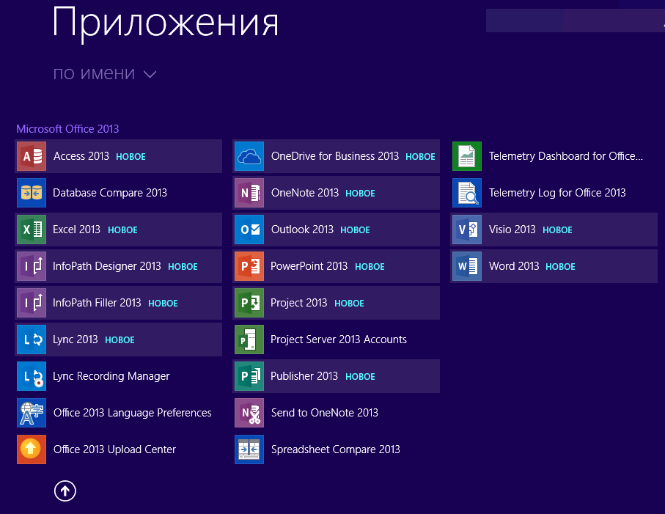The height and width of the screenshot is (514, 665).
Task: Click the 'Lync Recording Manager' text
Action: [111, 376]
